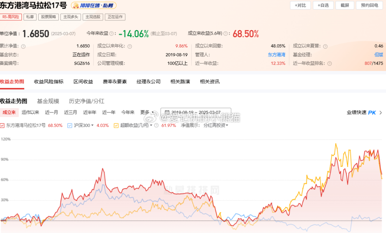Viewport: 386px width, 233px height.
Task: Click the question mark beside 累计净值
Action: click(24, 46)
